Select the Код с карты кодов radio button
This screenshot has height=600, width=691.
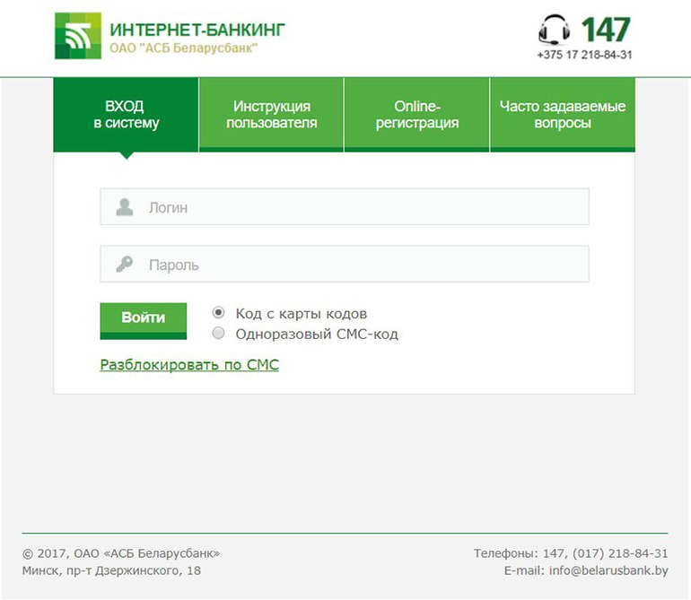219,312
